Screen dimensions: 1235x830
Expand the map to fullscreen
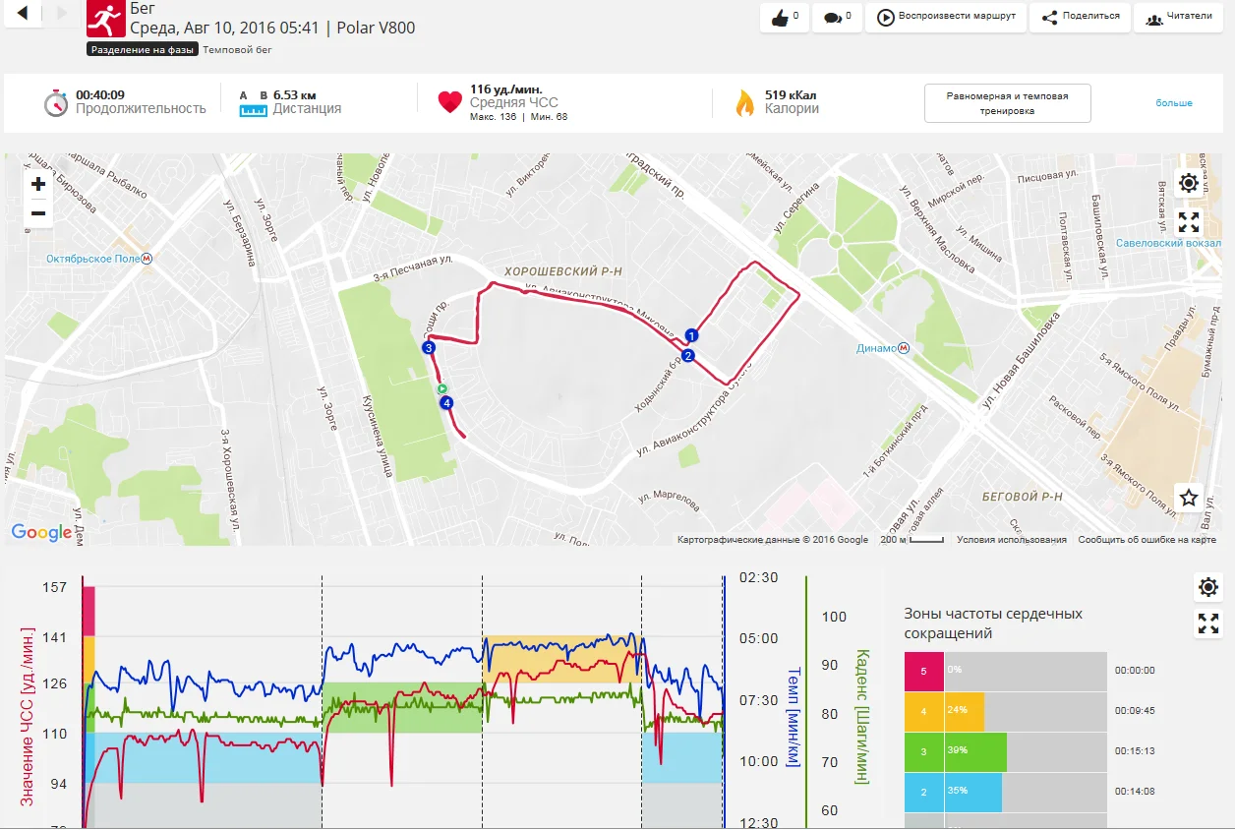[1189, 222]
